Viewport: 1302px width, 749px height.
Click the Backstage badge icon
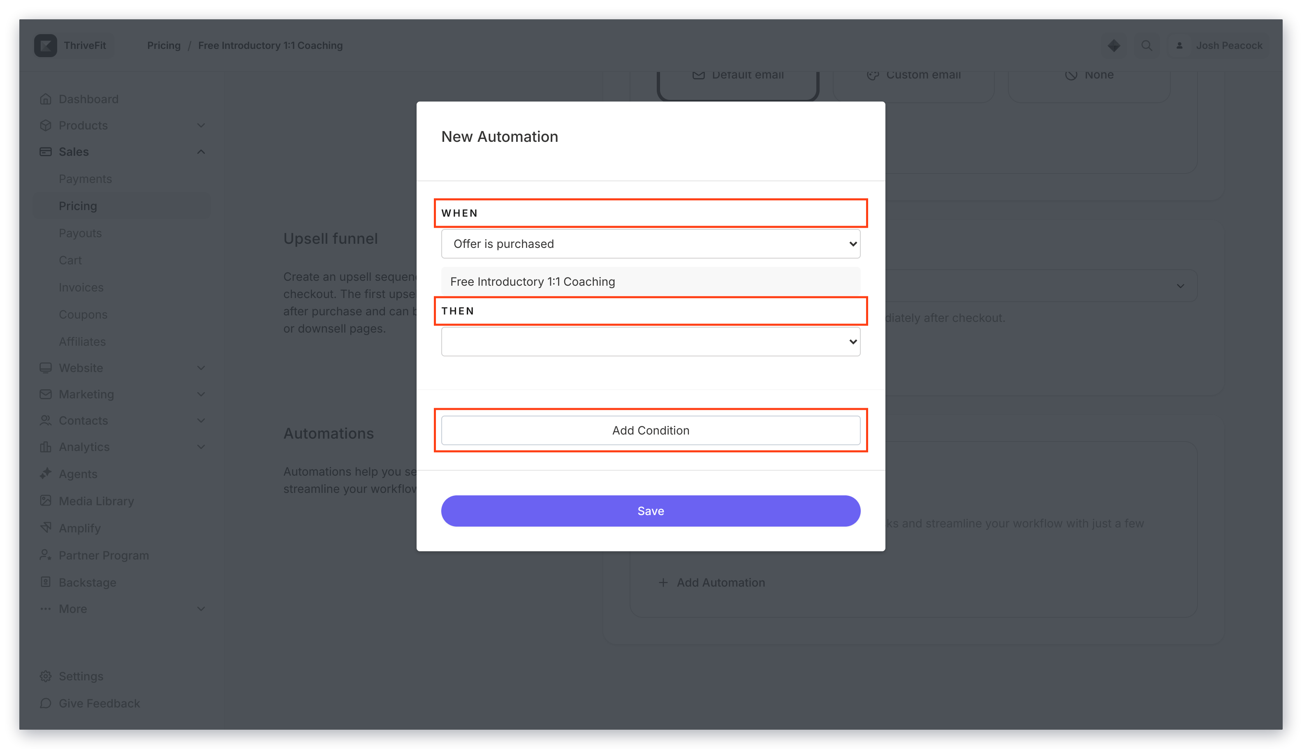click(x=45, y=582)
